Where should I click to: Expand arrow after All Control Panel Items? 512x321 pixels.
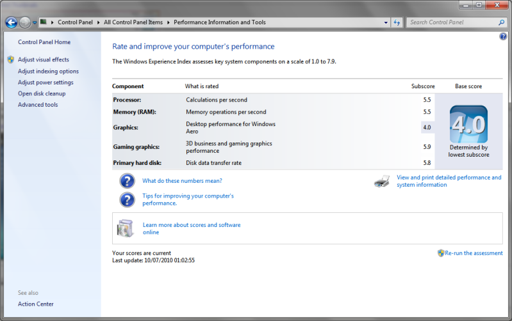pyautogui.click(x=168, y=22)
